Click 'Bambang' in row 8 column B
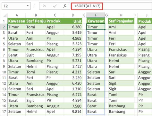 tap(36, 61)
